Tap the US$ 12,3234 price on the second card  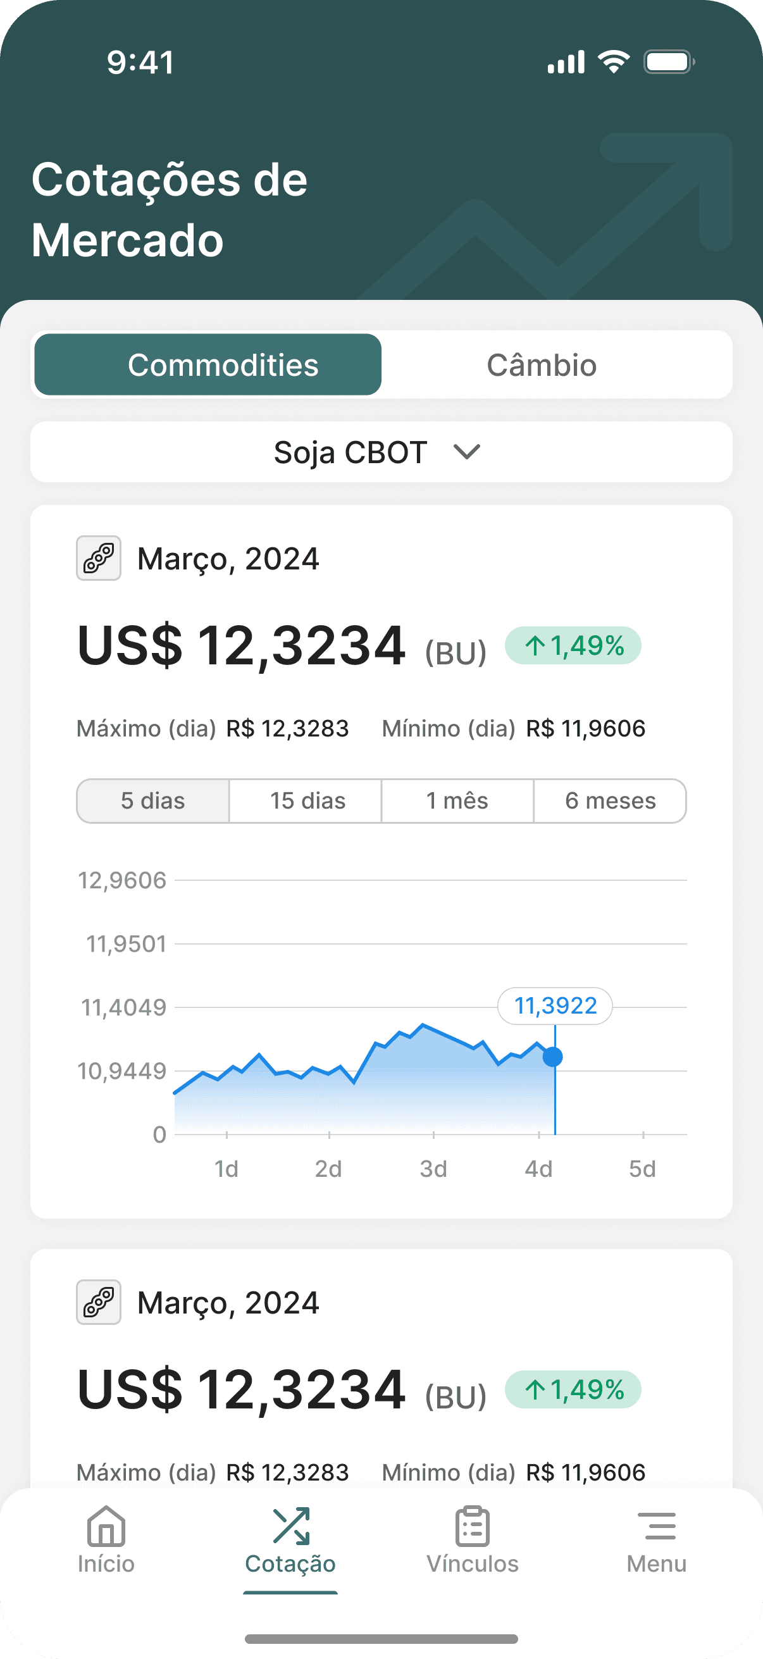click(242, 1388)
